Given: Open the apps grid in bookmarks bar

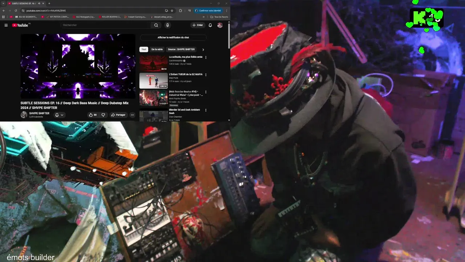Looking at the screenshot, I should point(3,17).
